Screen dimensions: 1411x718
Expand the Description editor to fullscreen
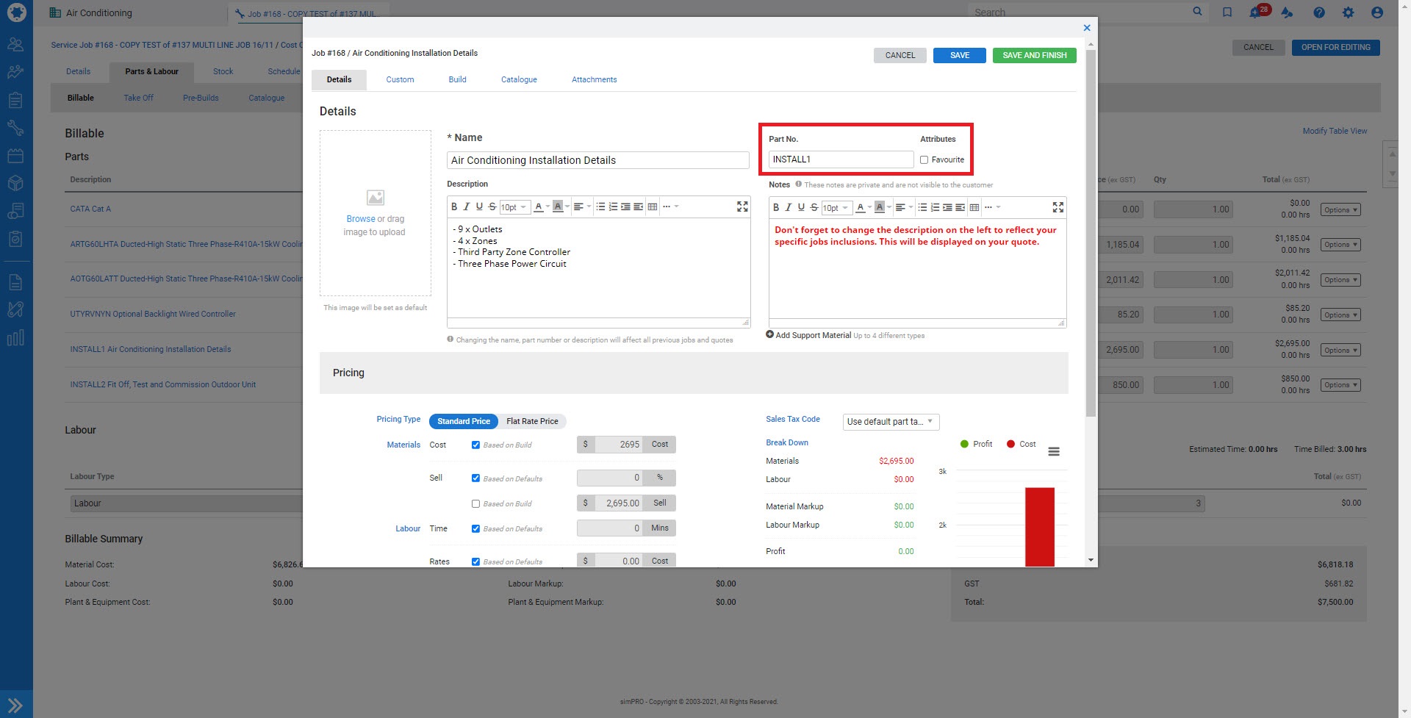tap(742, 207)
